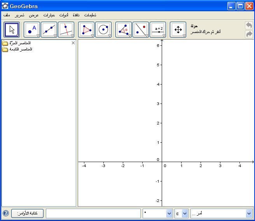
Task: Click the toolbar help text حرك
Action: [194, 26]
